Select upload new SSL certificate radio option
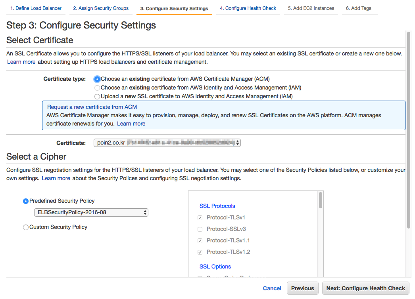 97,97
